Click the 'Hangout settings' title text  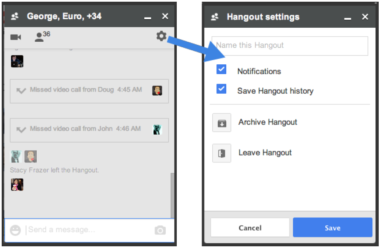[263, 17]
